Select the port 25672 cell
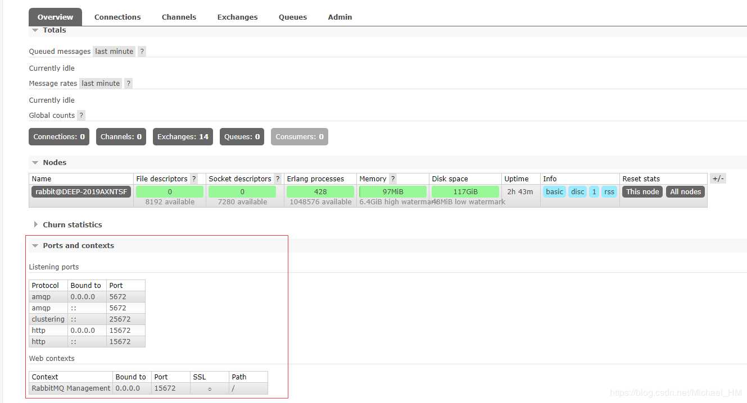 coord(126,319)
